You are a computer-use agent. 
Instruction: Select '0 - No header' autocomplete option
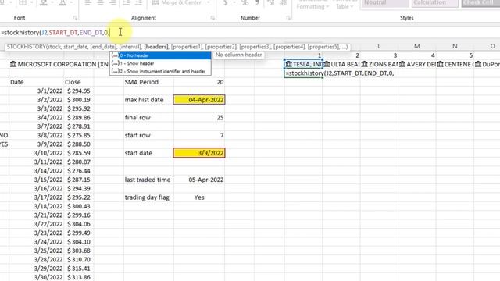pos(160,55)
